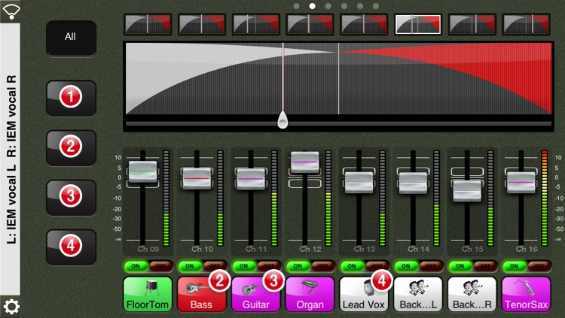Viewport: 565px width, 318px height.
Task: Grab the Ch 14 fader knob
Action: click(x=413, y=183)
